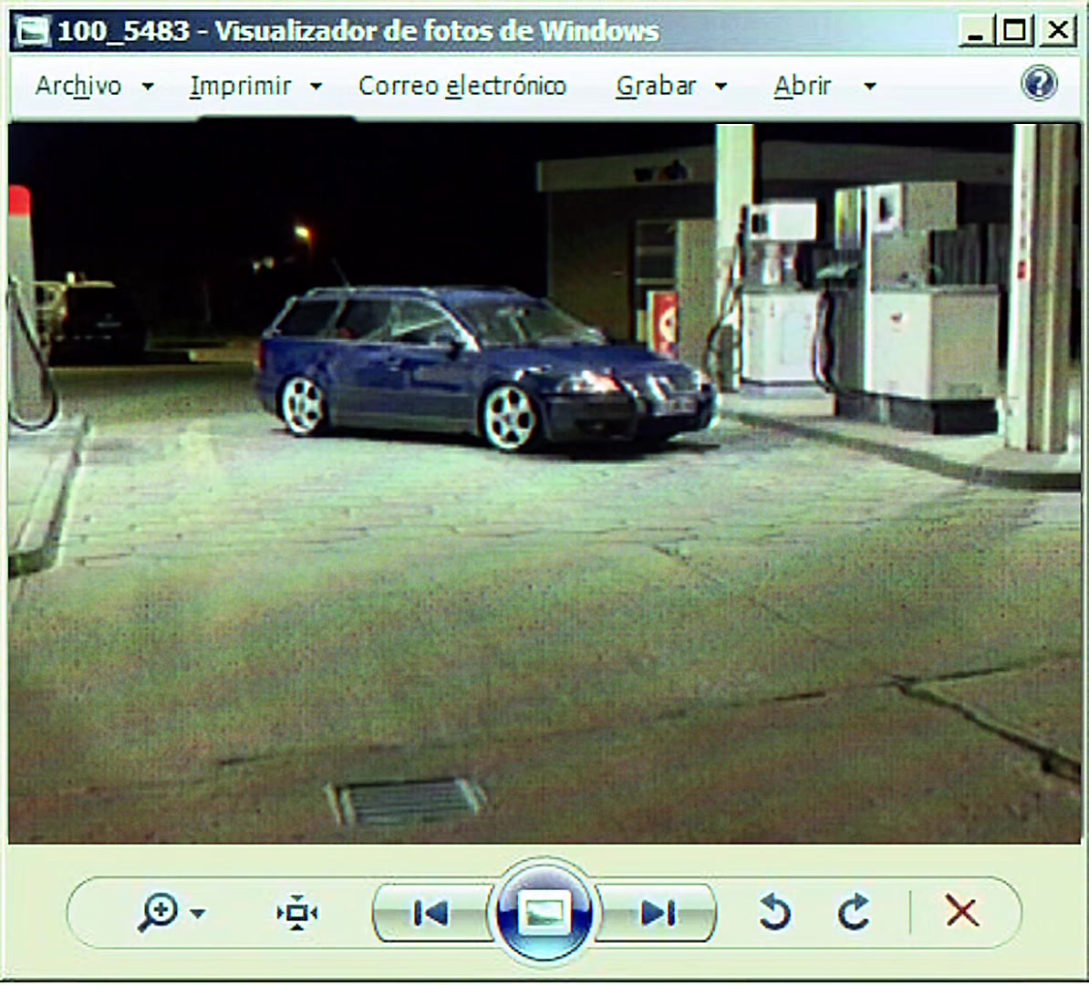Expand the zoom level dropdown arrow

coord(198,914)
